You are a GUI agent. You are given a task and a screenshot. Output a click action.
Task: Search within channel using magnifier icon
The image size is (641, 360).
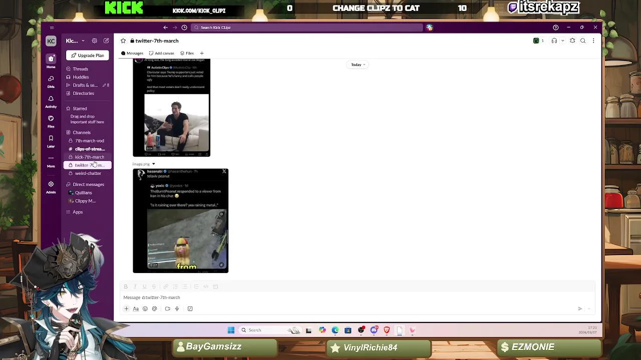[583, 41]
